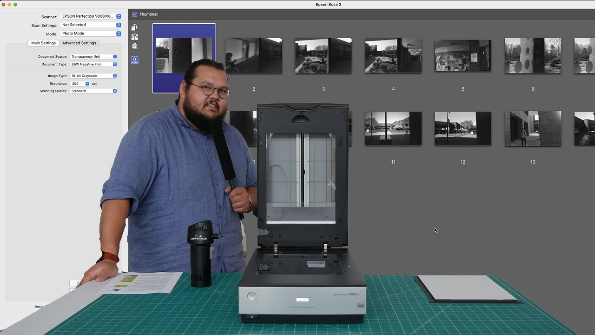This screenshot has height=335, width=595.
Task: Open the Resolution dropdown arrow
Action: tap(87, 84)
